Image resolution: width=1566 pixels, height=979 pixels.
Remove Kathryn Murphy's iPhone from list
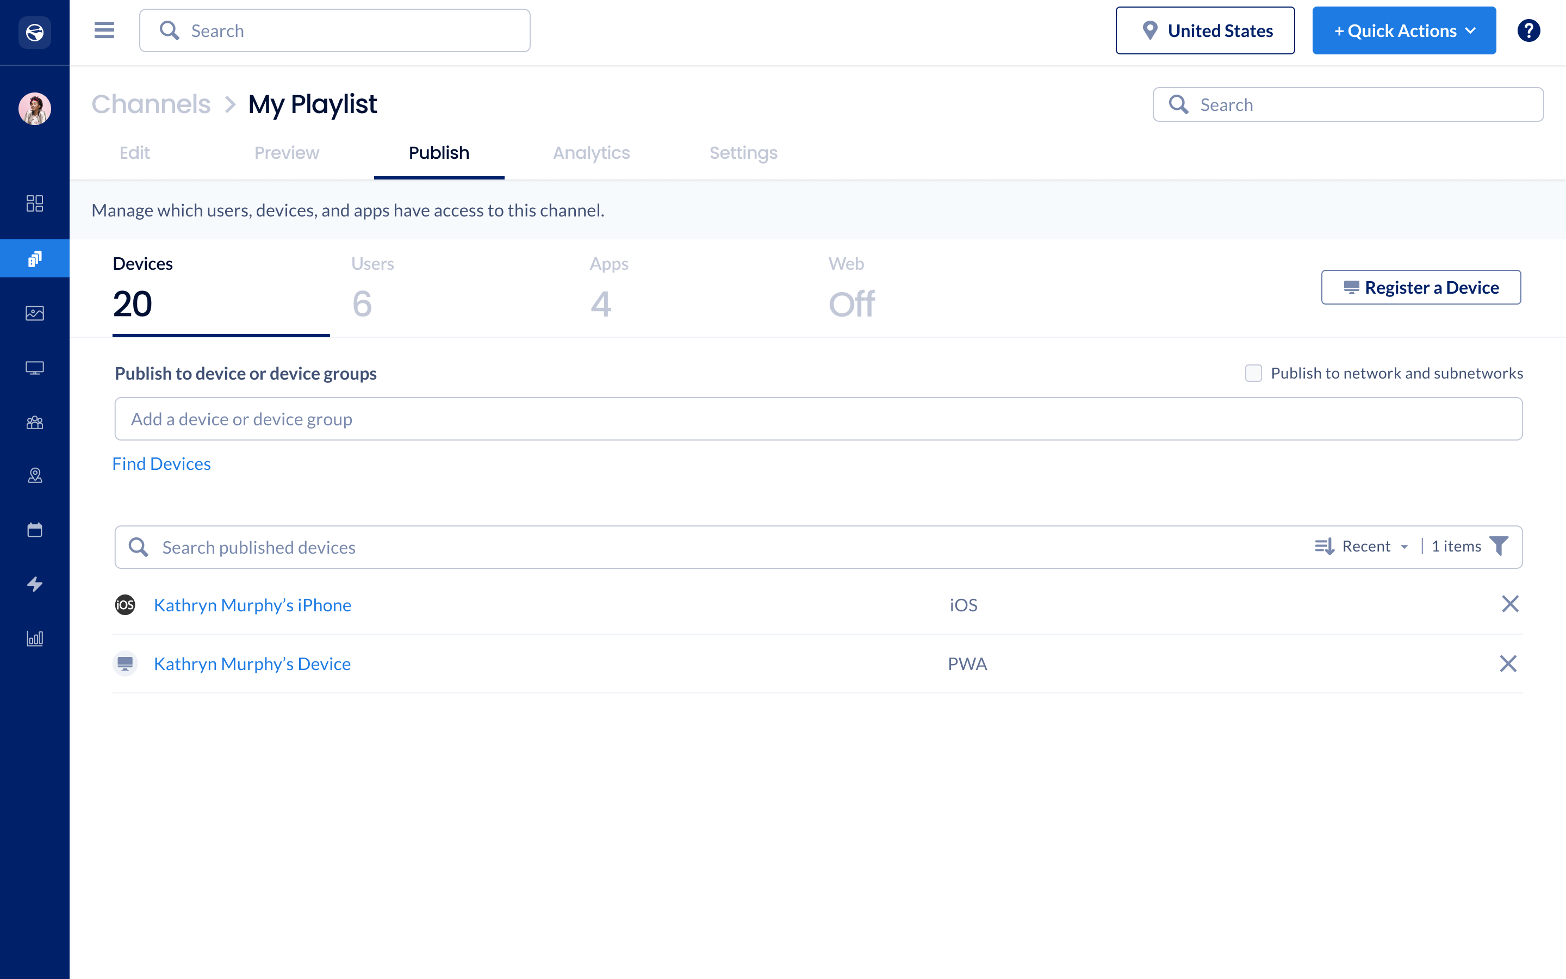(x=1509, y=604)
